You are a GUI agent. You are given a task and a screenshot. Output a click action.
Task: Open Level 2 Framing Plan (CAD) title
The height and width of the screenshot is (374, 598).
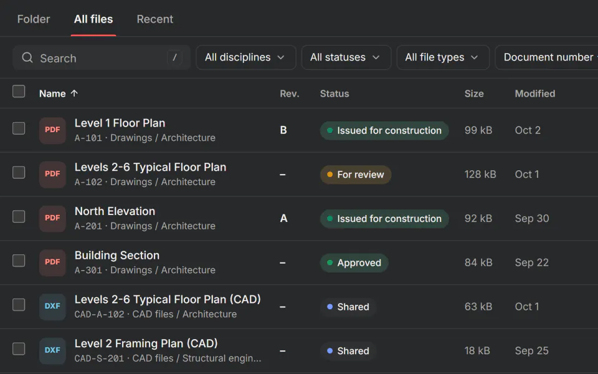146,343
